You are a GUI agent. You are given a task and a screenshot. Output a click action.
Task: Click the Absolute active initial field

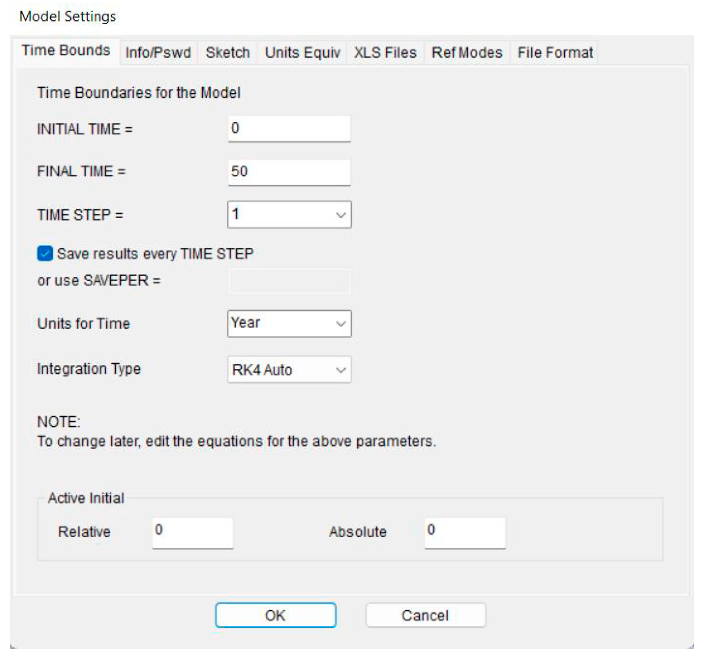click(x=465, y=532)
